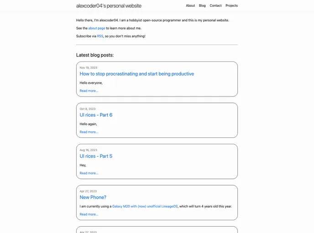Click the Oct 8, 2023 post card date
Viewport: 314px width, 233px height.
tap(88, 109)
